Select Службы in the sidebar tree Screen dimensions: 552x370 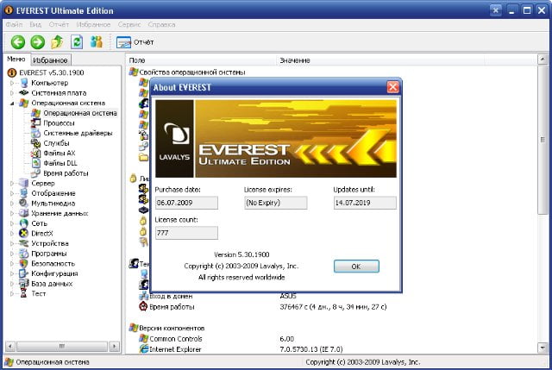click(55, 143)
